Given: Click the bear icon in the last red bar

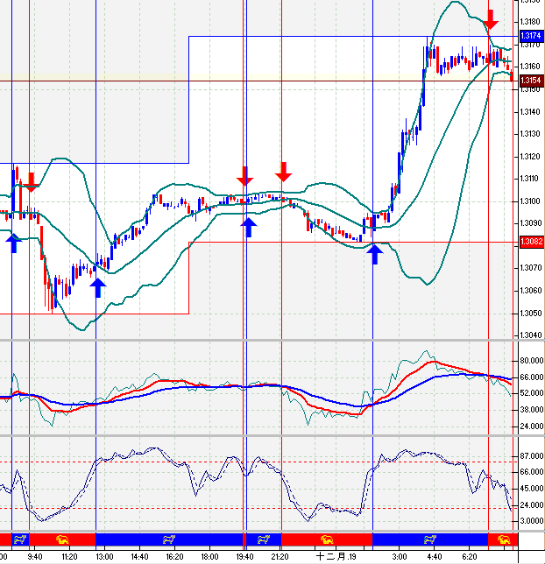Looking at the screenshot, I should pyautogui.click(x=503, y=539).
